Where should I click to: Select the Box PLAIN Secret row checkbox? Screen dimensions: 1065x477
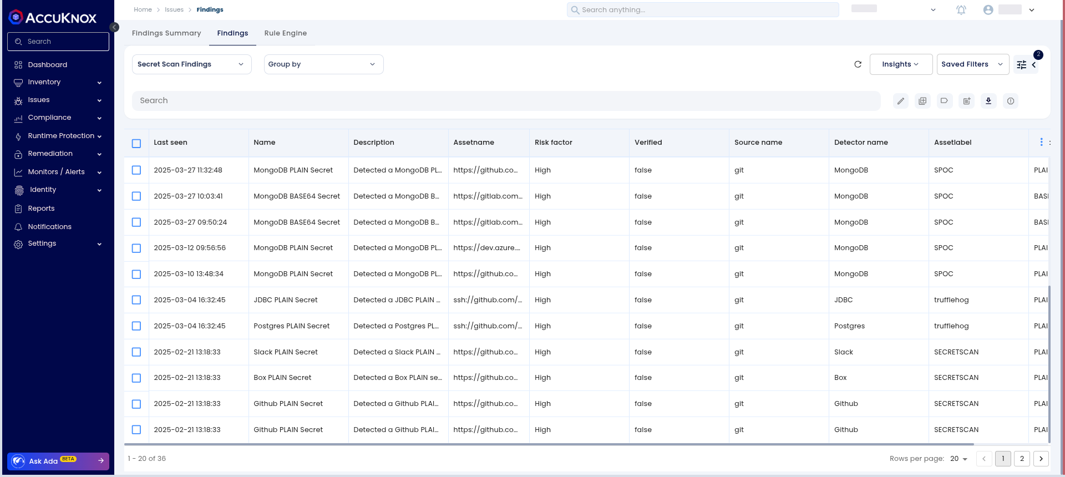(x=136, y=378)
